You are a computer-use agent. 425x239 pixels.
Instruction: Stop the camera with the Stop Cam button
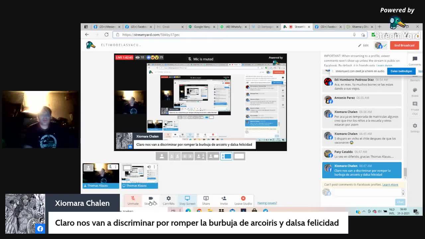click(151, 200)
